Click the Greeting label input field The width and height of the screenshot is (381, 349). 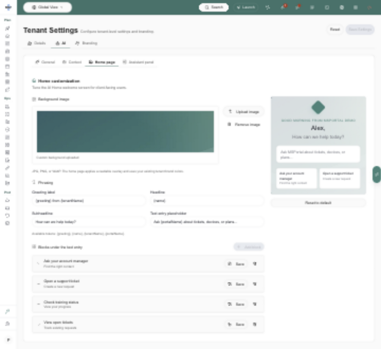coord(89,201)
